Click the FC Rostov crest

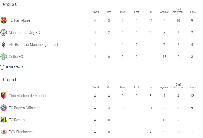pyautogui.click(x=4, y=120)
